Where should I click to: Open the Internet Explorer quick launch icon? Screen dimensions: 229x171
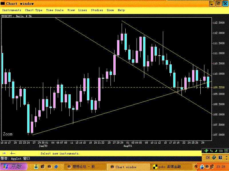coord(43,167)
